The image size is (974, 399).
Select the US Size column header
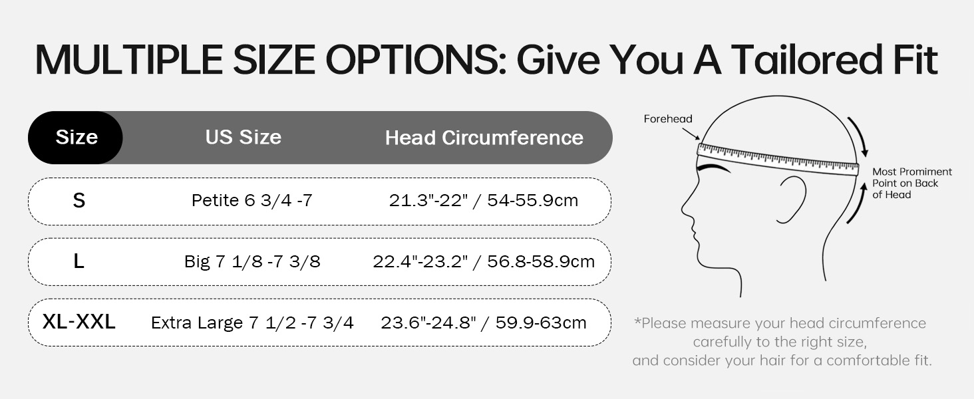[243, 137]
